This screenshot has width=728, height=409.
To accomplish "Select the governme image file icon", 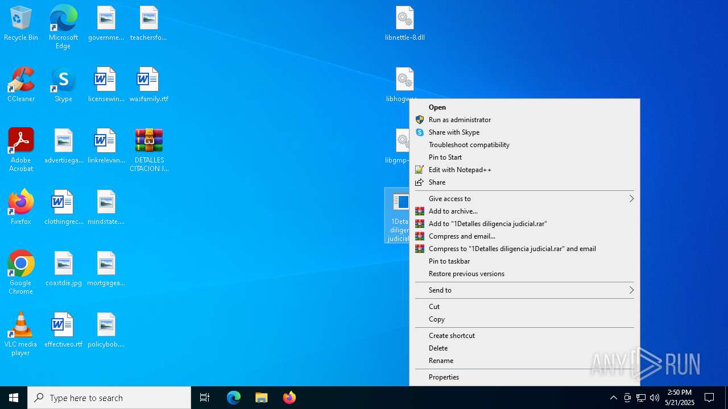I will pos(106,24).
